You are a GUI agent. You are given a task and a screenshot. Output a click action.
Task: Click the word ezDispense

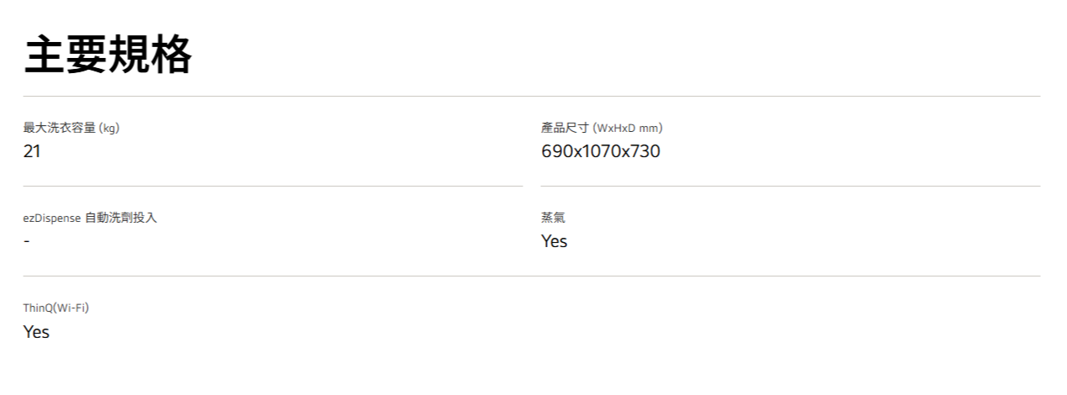click(x=51, y=219)
